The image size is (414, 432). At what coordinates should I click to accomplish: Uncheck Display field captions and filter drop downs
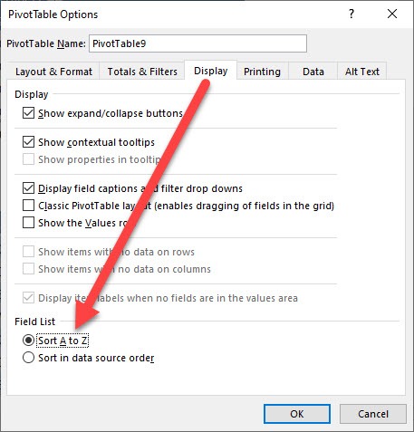pos(28,188)
